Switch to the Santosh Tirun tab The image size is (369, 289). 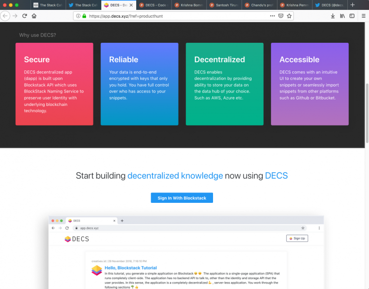pos(224,5)
